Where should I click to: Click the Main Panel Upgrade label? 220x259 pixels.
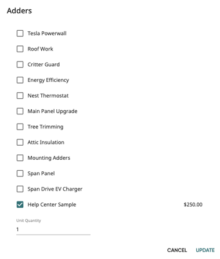pos(52,111)
